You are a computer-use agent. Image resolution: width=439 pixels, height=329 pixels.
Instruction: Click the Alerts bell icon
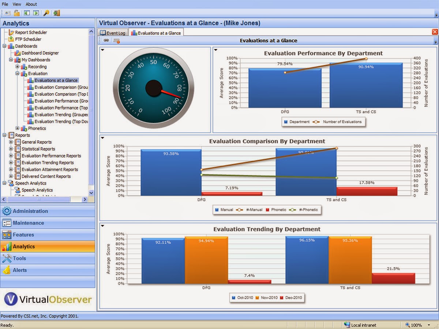point(7,270)
